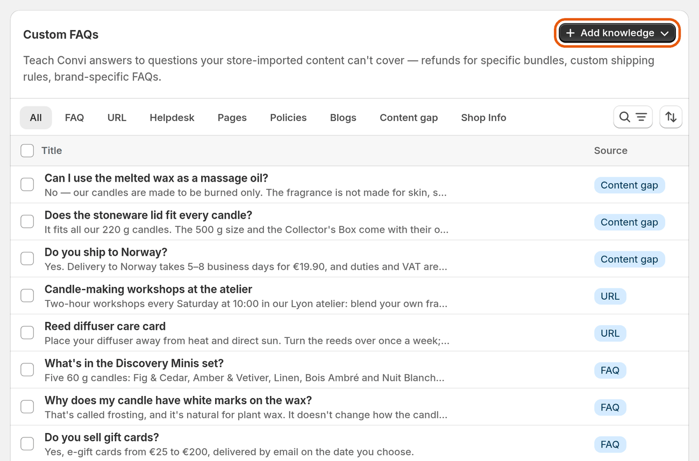Open "Does the stoneware lid fit every candle?"
The image size is (699, 461).
pyautogui.click(x=148, y=215)
